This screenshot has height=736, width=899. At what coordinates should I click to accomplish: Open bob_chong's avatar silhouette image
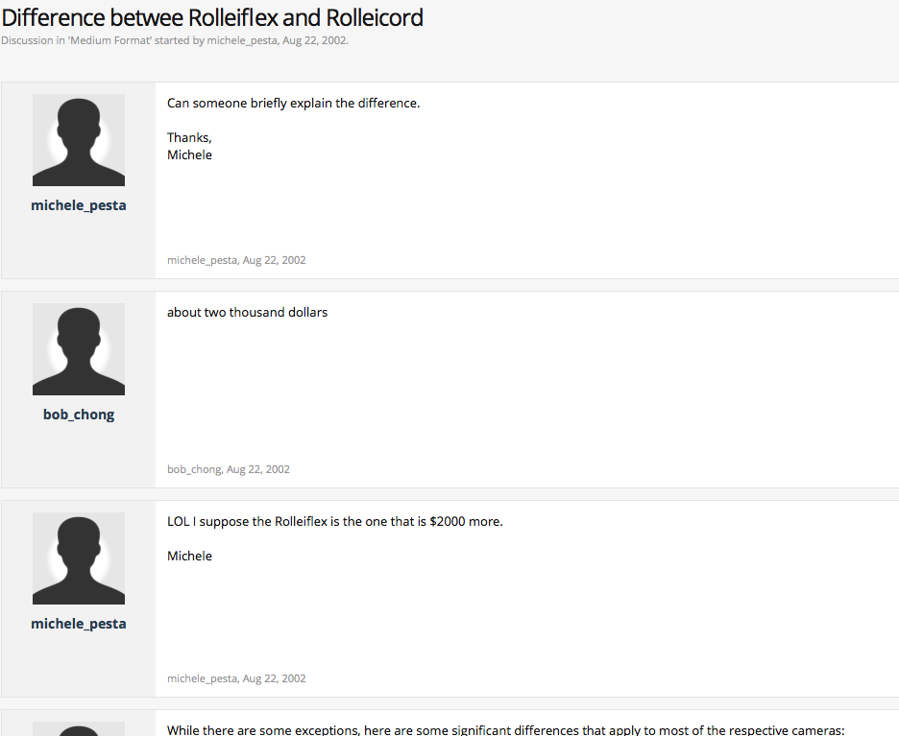pyautogui.click(x=79, y=349)
